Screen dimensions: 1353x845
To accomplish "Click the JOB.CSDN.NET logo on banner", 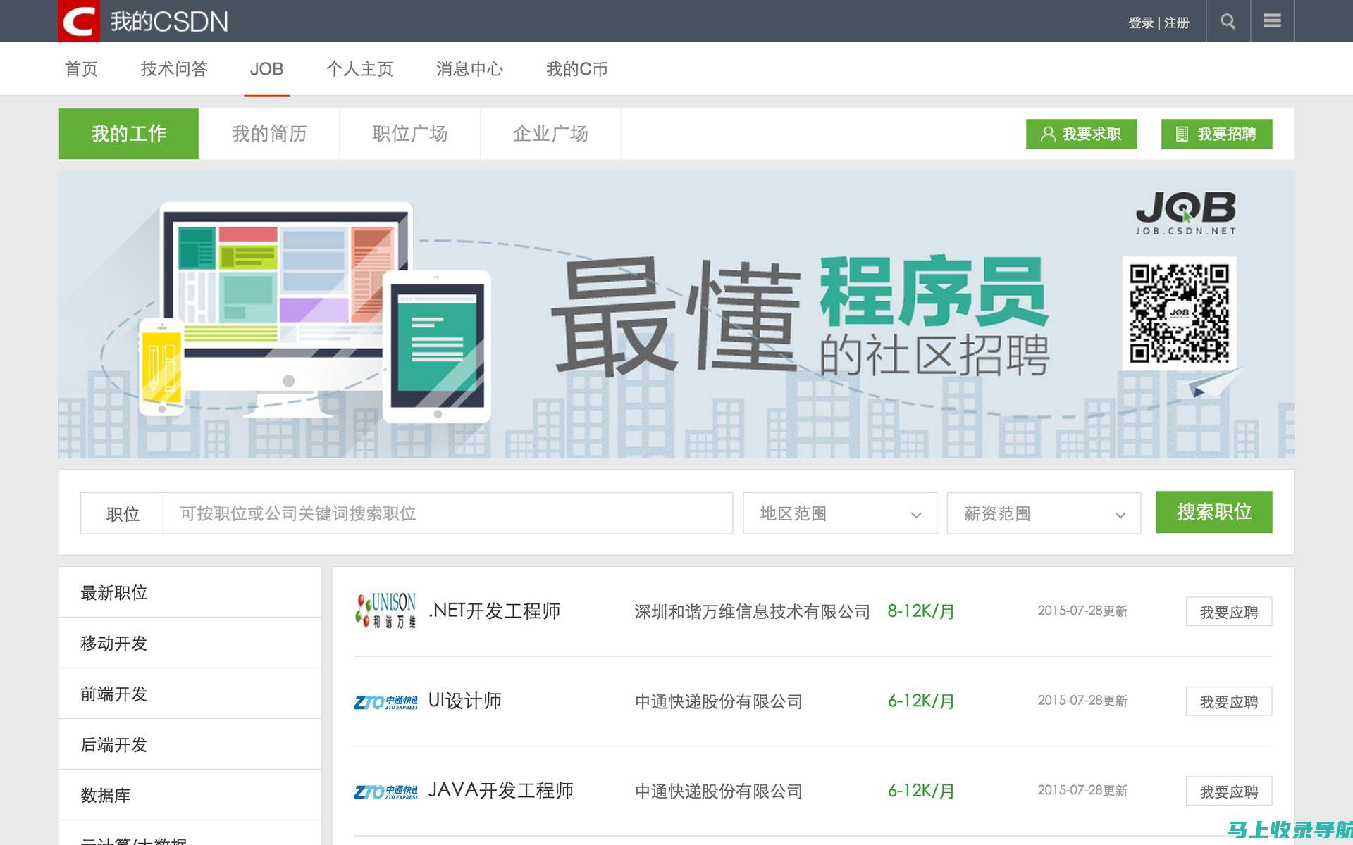I will (1186, 213).
